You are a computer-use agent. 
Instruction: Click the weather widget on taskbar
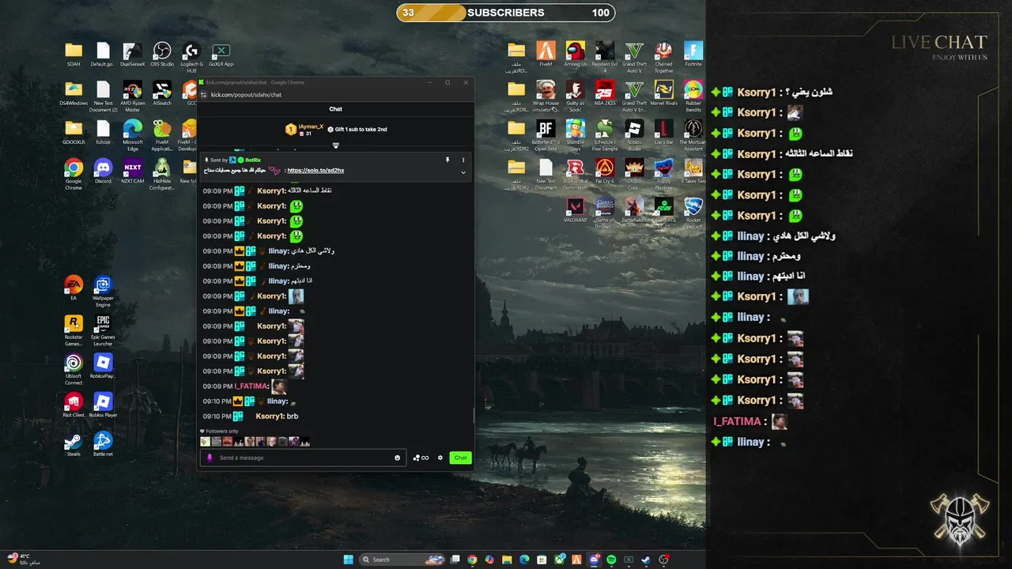22,560
